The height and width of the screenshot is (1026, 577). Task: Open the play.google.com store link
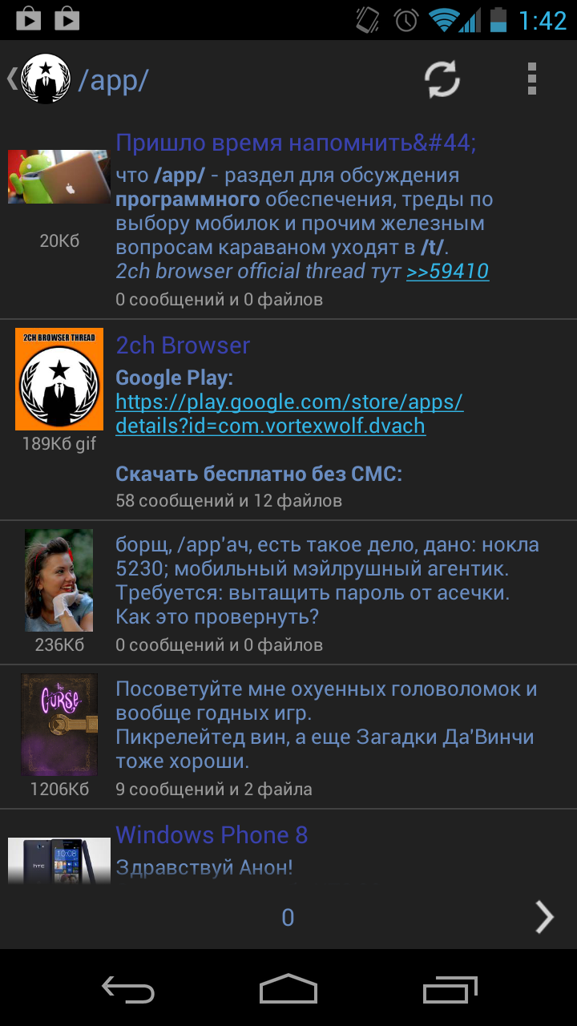point(289,414)
